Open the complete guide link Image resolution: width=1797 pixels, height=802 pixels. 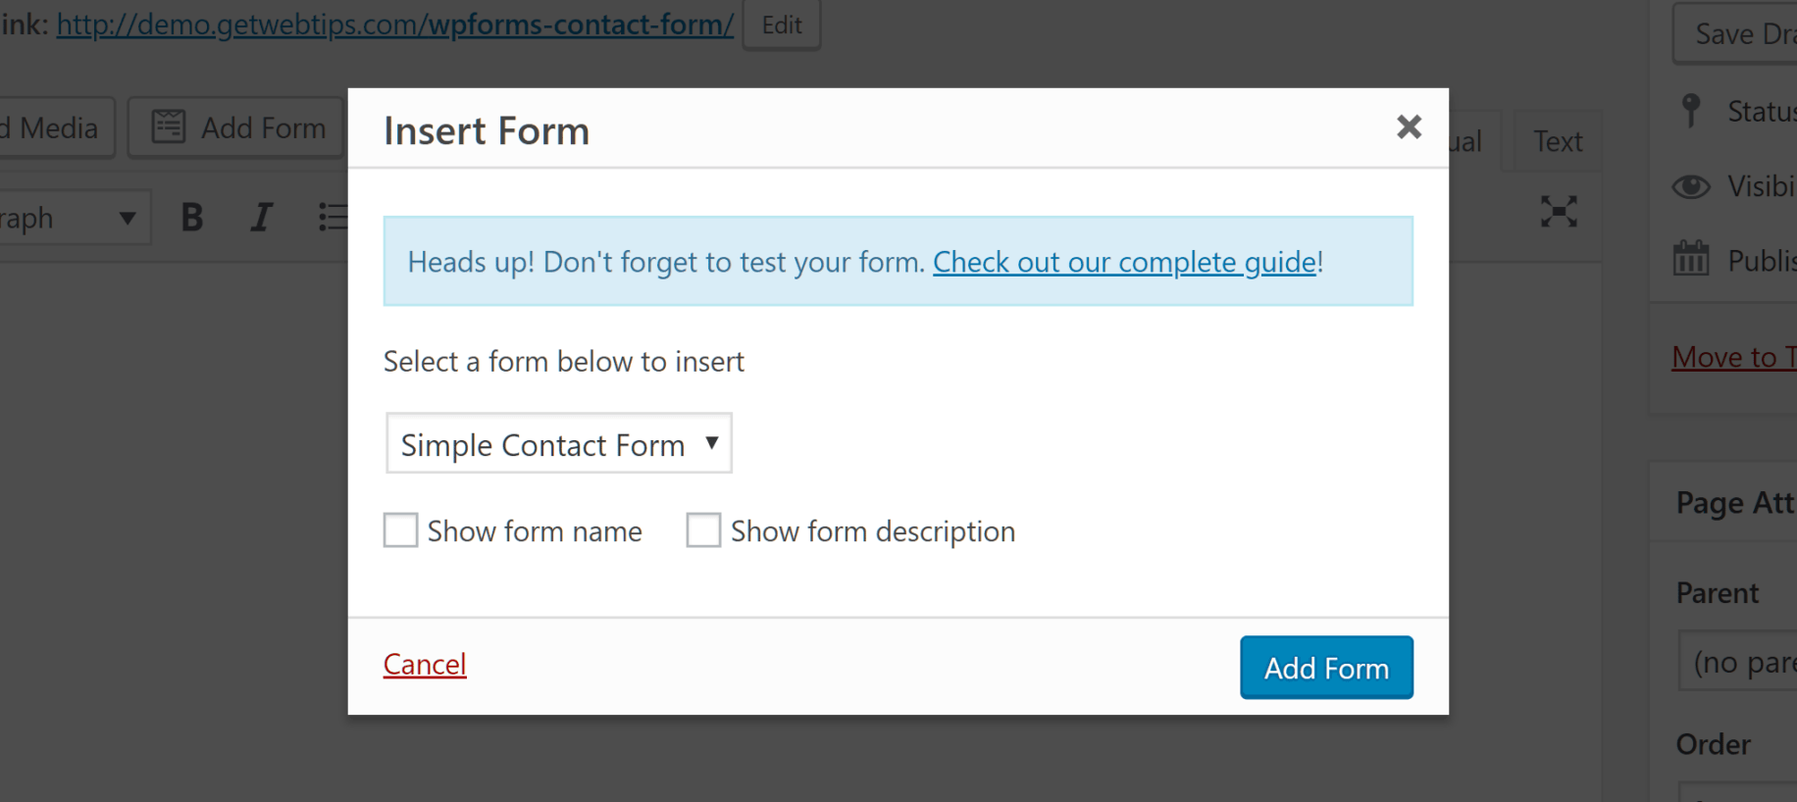[x=1124, y=262]
